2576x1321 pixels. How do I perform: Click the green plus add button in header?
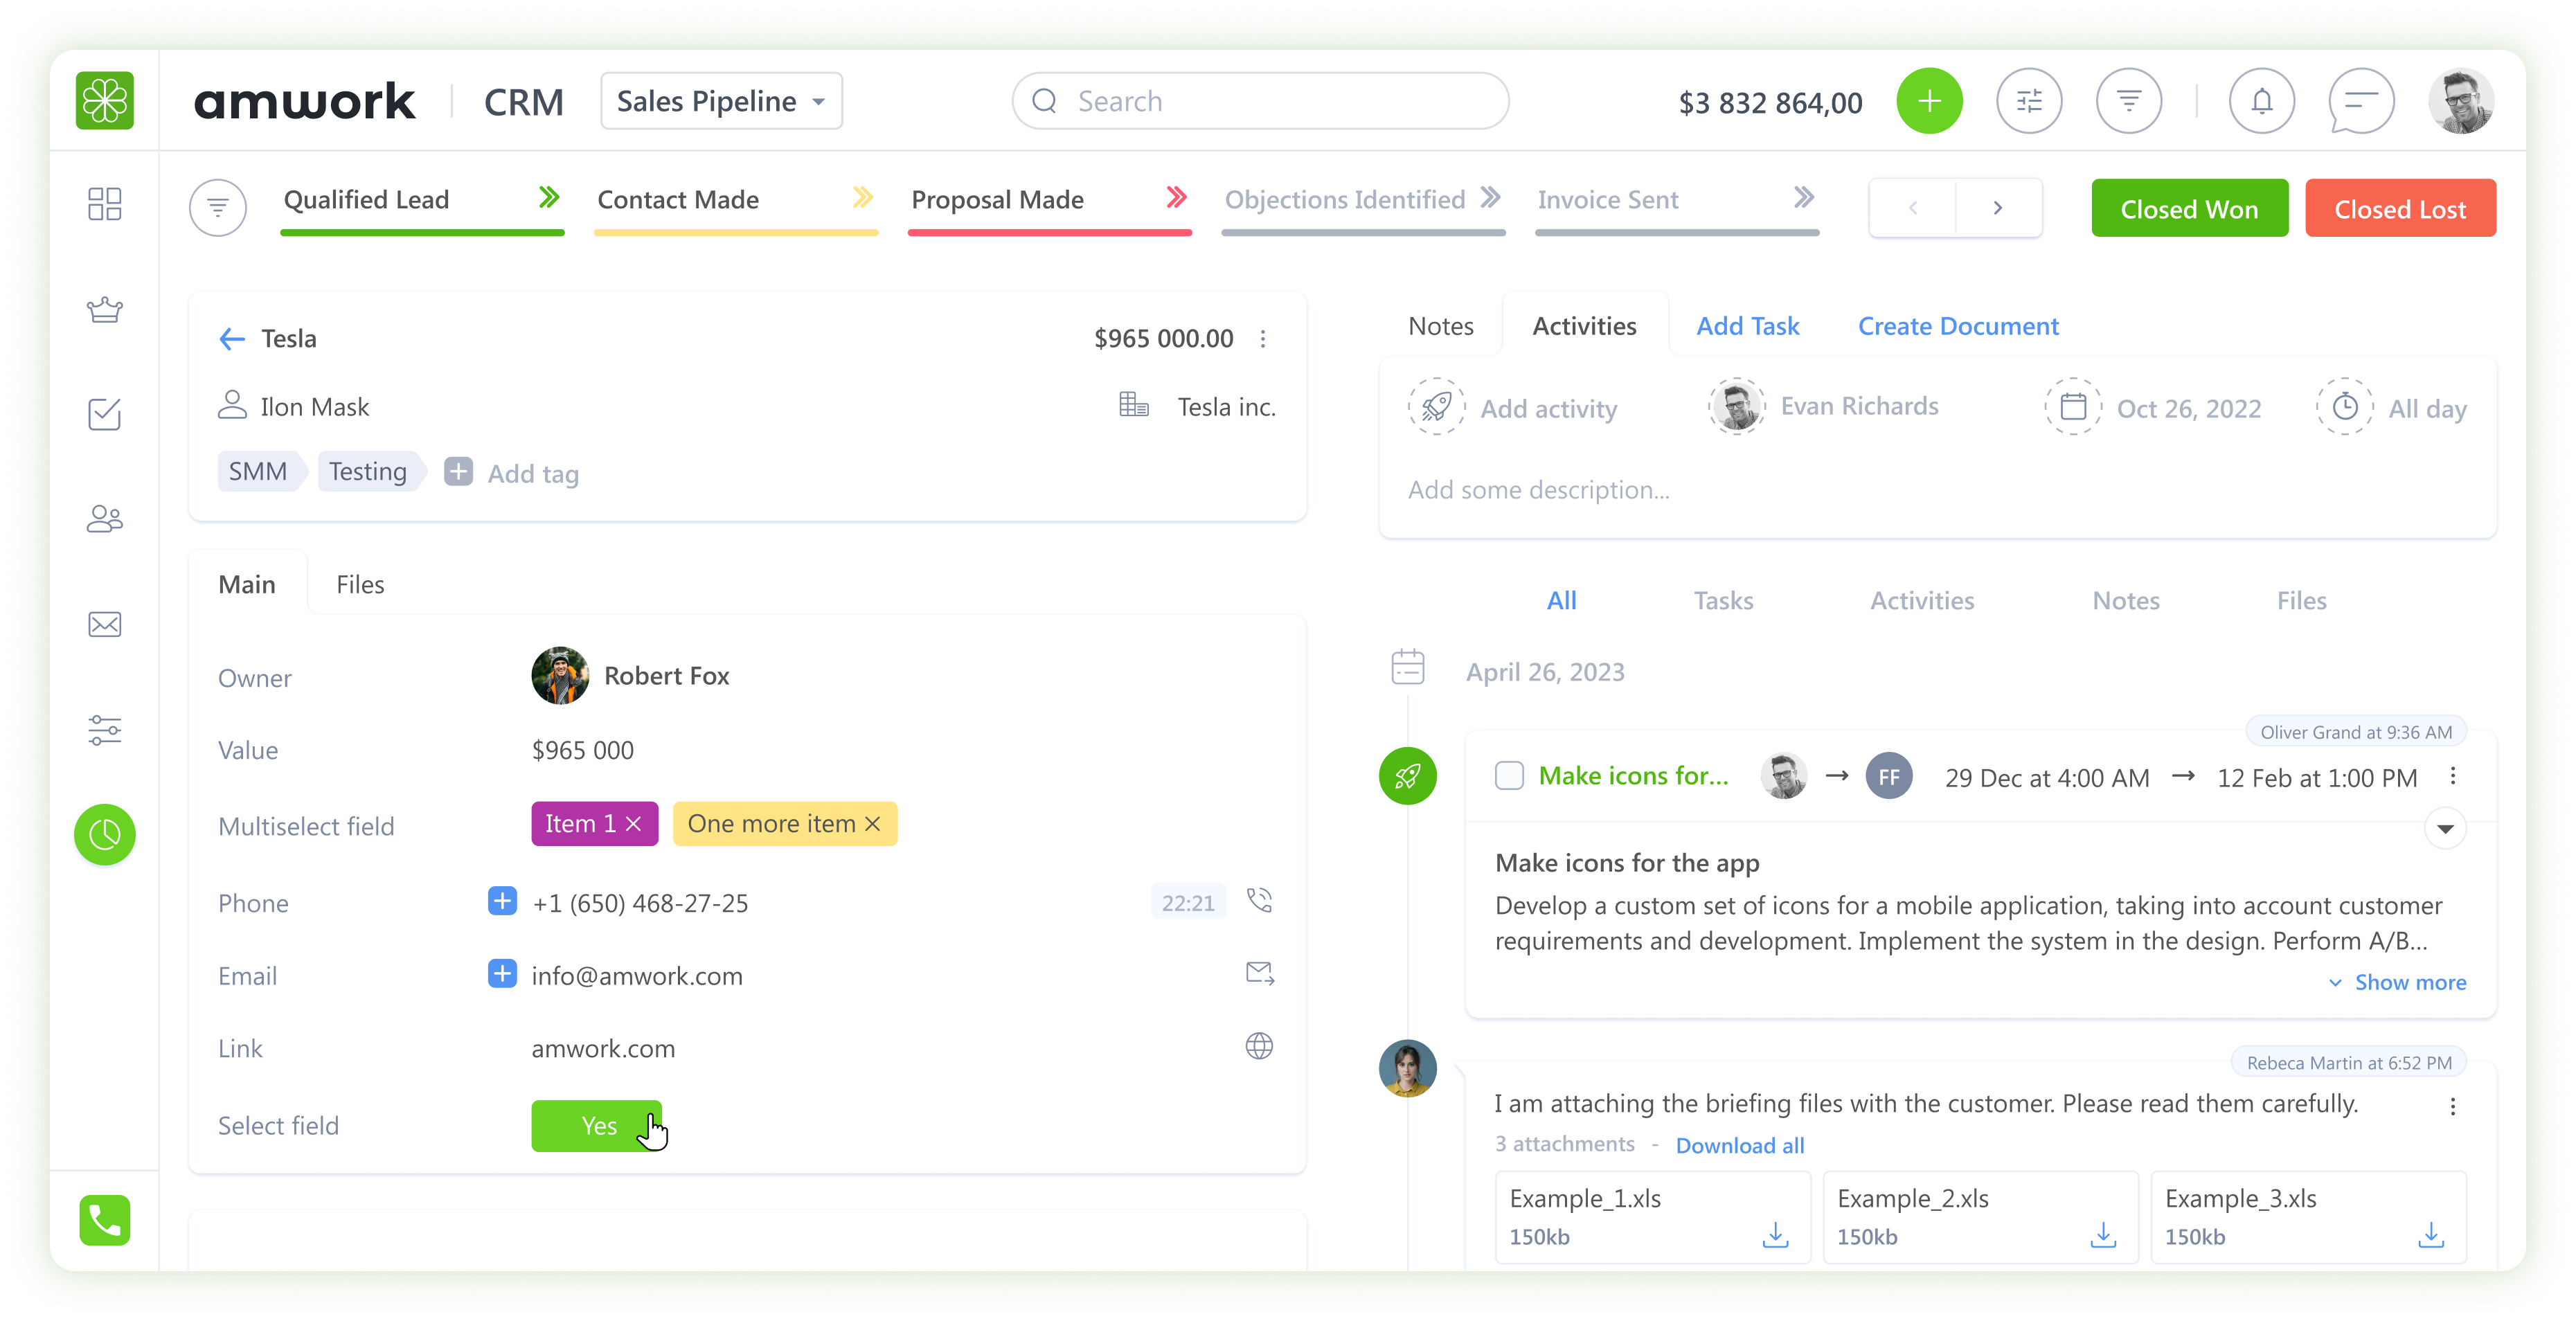pos(1929,101)
